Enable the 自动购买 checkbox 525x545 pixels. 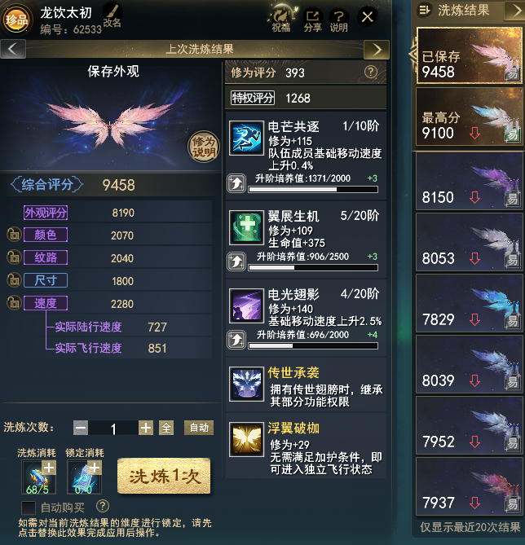point(29,508)
